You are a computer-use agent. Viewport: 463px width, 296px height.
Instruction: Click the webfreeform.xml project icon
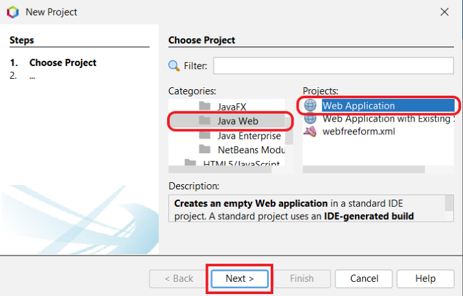coord(310,132)
